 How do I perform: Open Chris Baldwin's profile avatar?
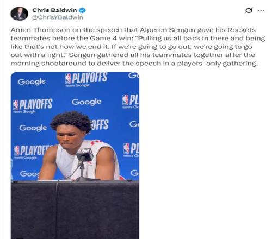click(x=19, y=14)
